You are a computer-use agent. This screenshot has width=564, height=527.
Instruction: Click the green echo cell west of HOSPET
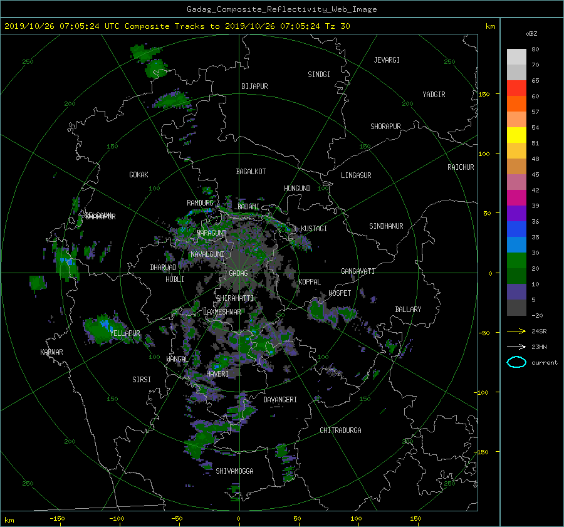pos(317,309)
